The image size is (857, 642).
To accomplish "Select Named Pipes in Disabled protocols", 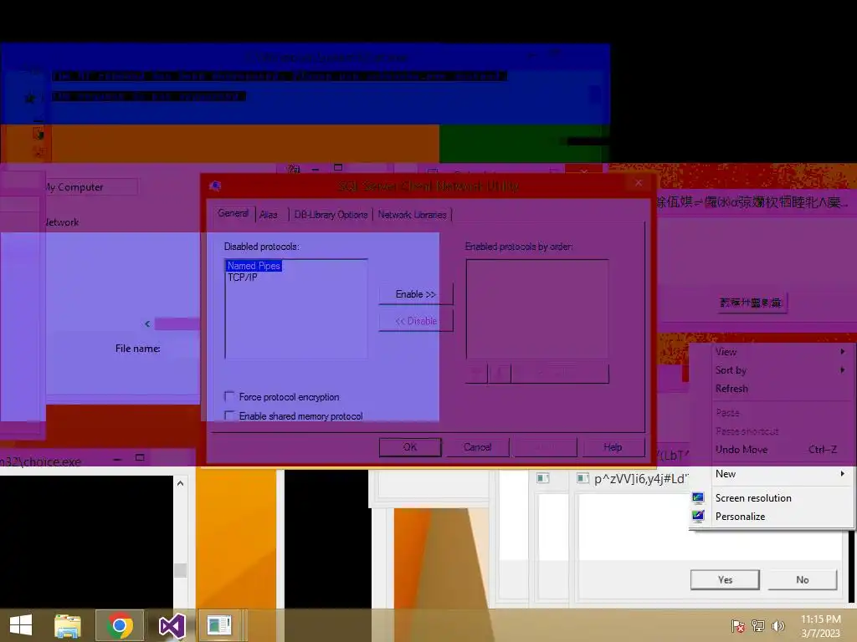I will pos(254,266).
